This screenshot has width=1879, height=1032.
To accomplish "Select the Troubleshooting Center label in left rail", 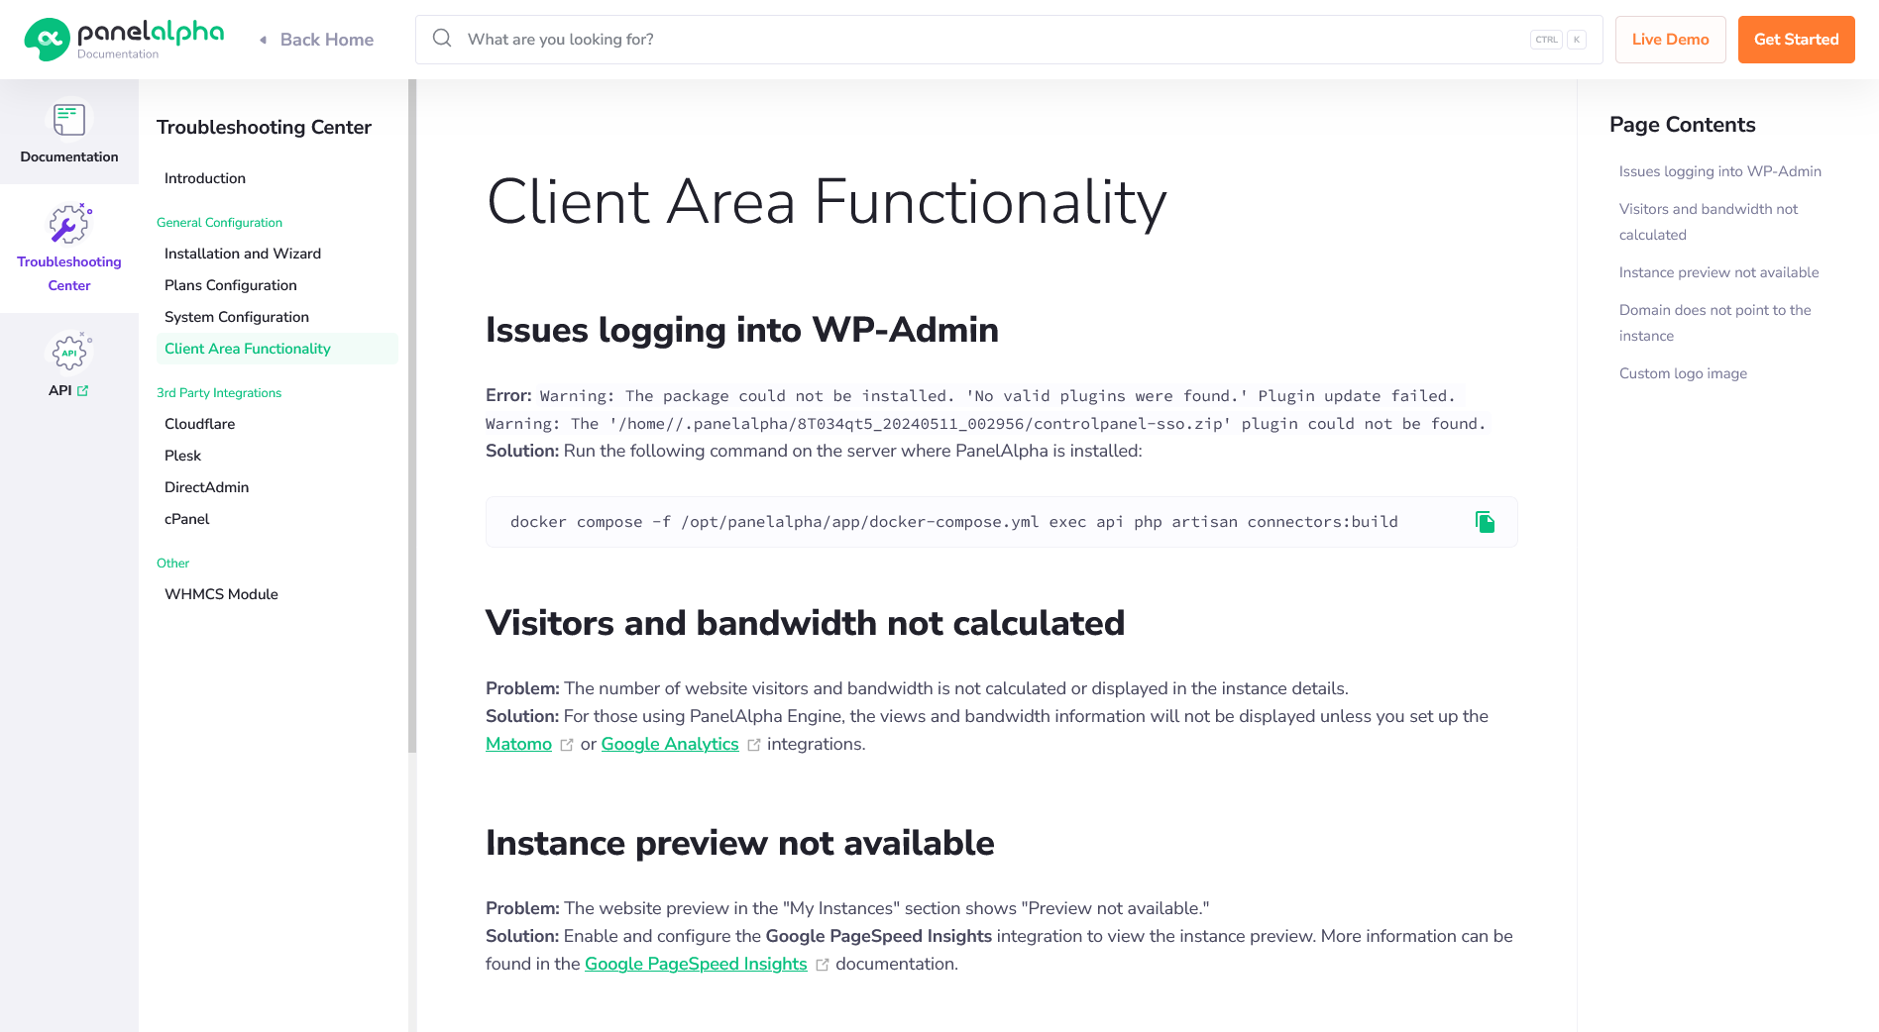I will (x=69, y=273).
